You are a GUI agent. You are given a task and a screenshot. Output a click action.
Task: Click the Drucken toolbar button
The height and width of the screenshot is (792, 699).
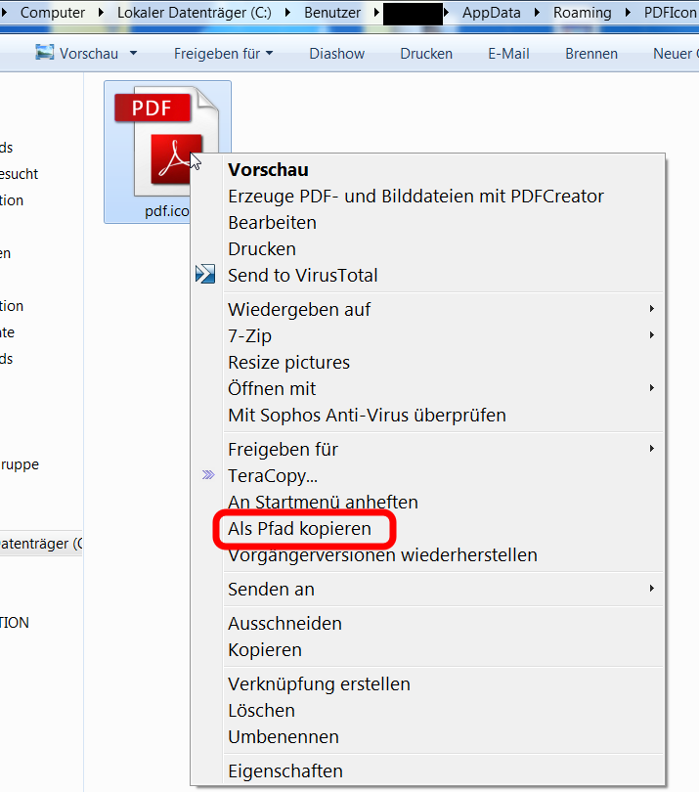426,54
